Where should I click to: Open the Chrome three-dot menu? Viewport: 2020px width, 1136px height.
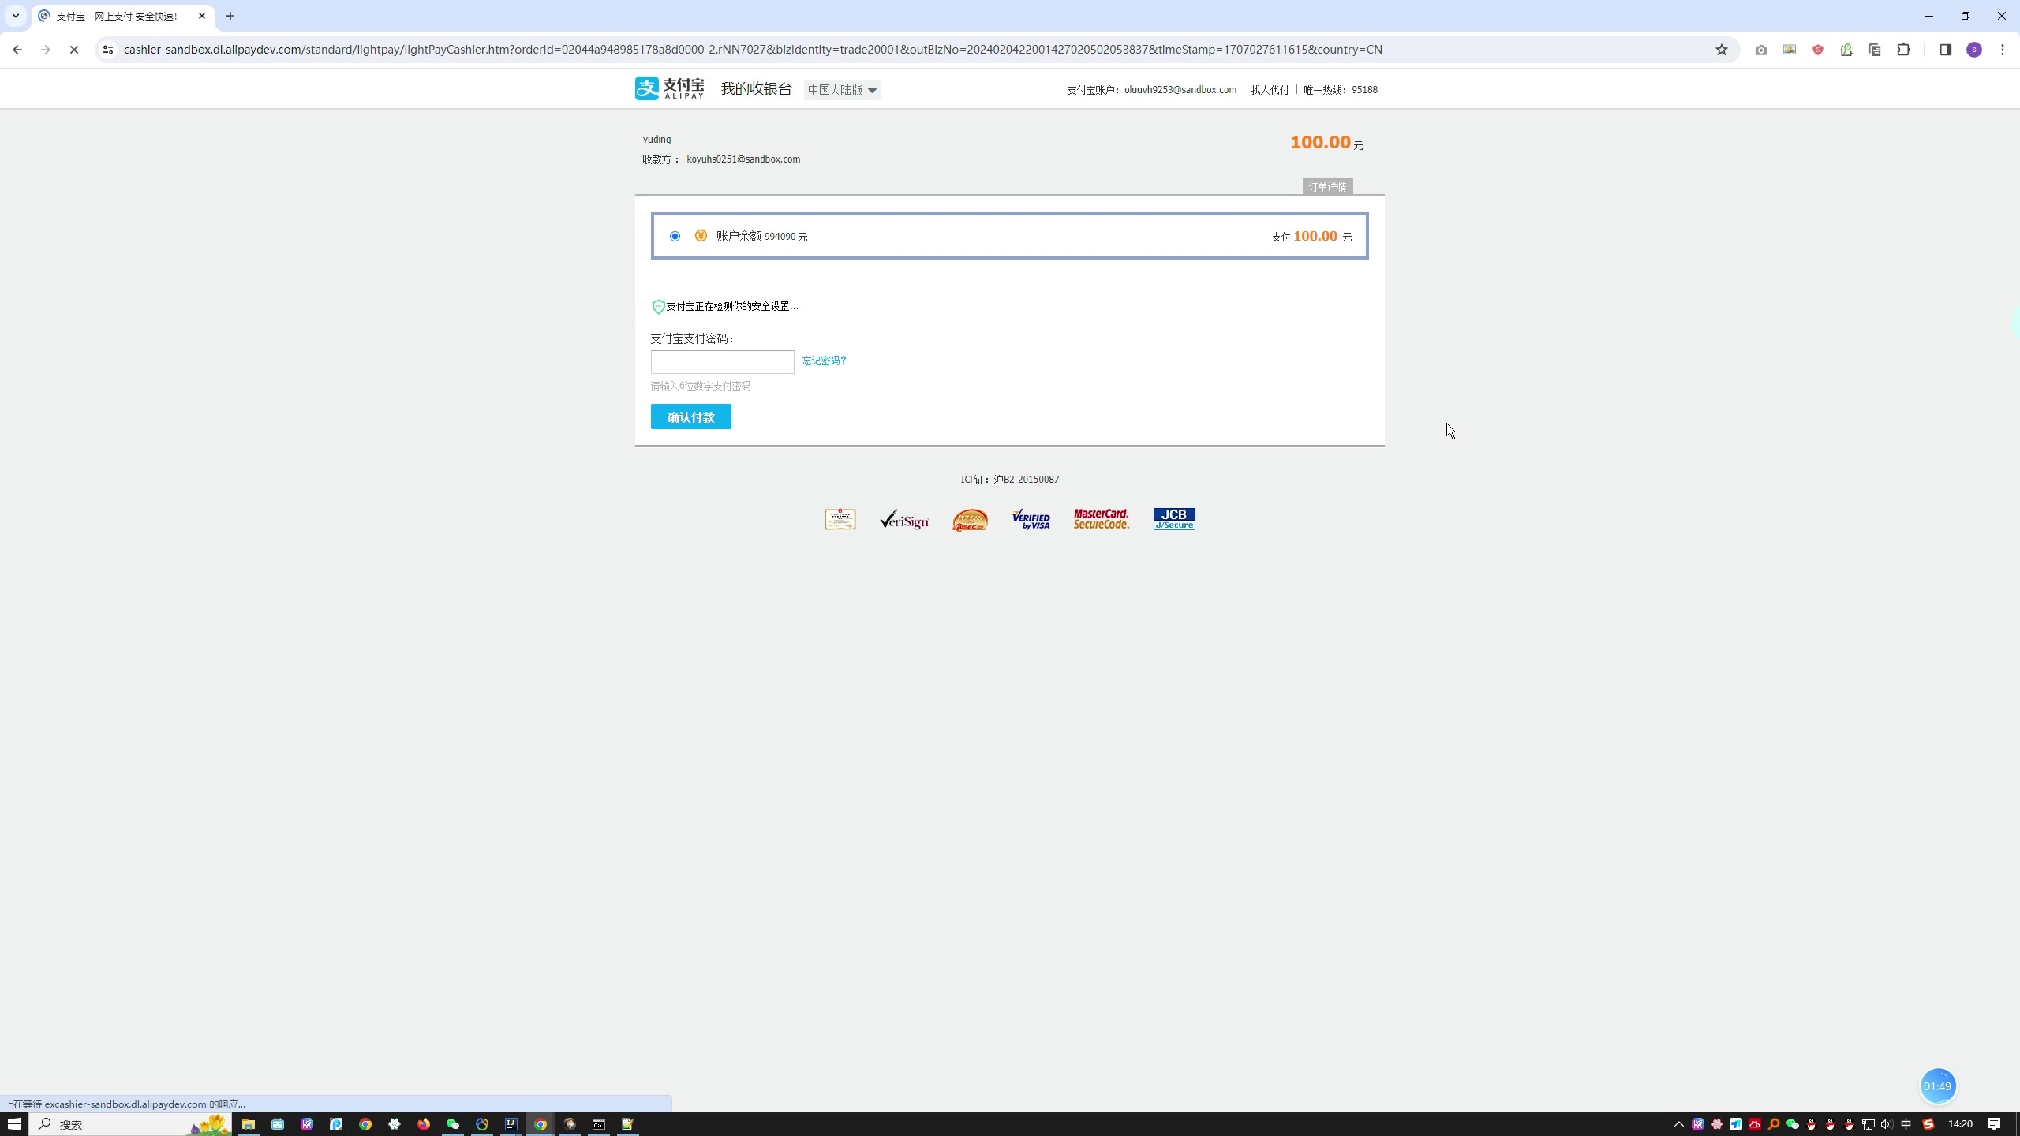pyautogui.click(x=2003, y=50)
